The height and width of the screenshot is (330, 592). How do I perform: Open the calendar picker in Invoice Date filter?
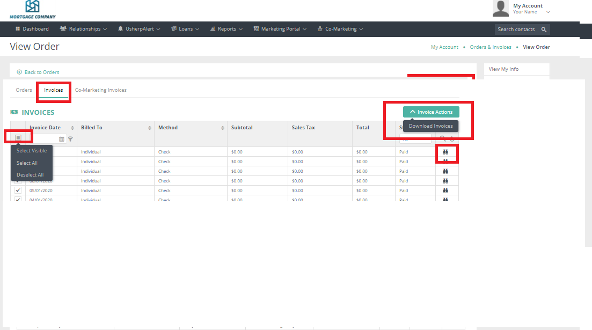62,139
